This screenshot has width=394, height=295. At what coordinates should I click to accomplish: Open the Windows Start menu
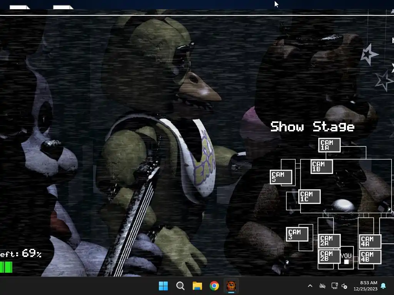[x=163, y=286]
